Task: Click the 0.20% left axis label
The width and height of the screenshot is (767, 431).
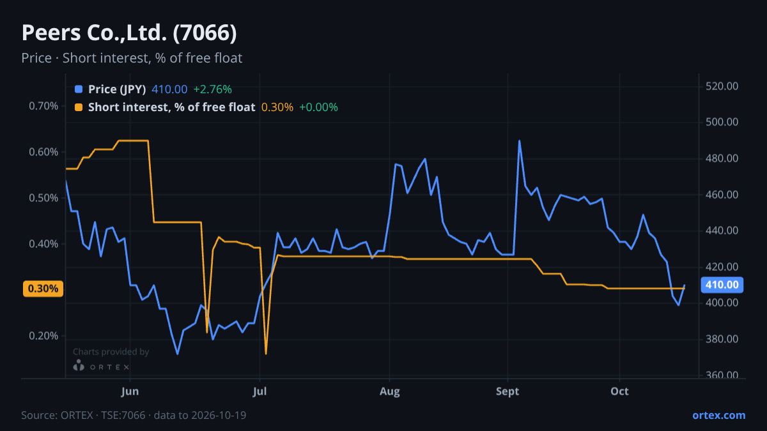Action: (x=44, y=336)
